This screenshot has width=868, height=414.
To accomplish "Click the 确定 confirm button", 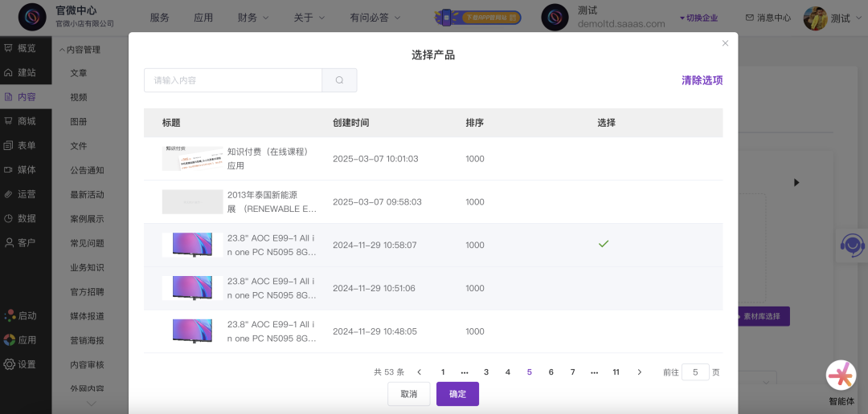I will (x=457, y=394).
